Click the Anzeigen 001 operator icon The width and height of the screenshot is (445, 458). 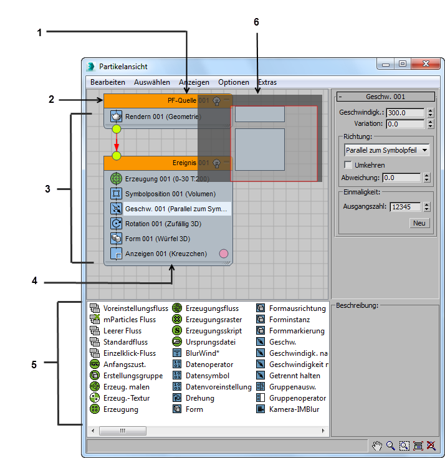tap(116, 254)
